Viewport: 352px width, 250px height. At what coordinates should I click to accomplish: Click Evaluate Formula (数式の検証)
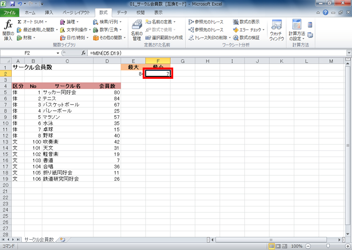pyautogui.click(x=246, y=38)
